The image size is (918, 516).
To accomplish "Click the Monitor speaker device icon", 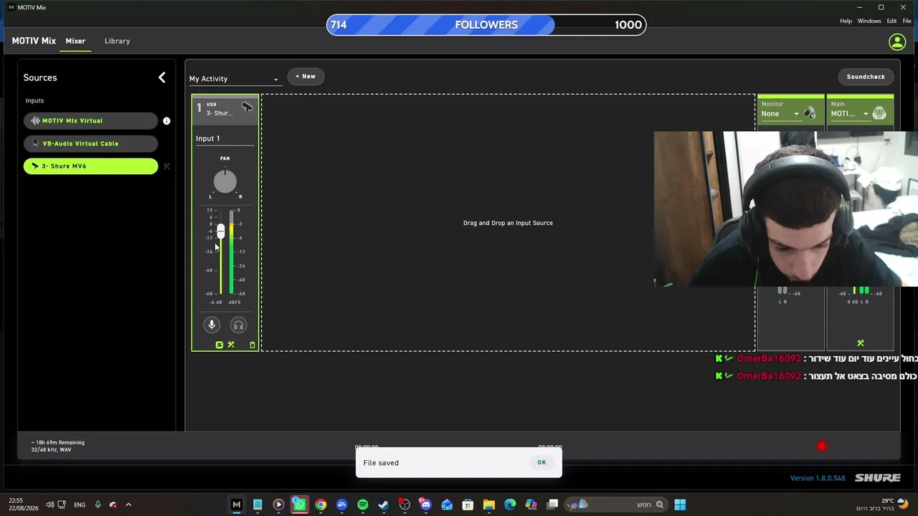I will point(810,113).
